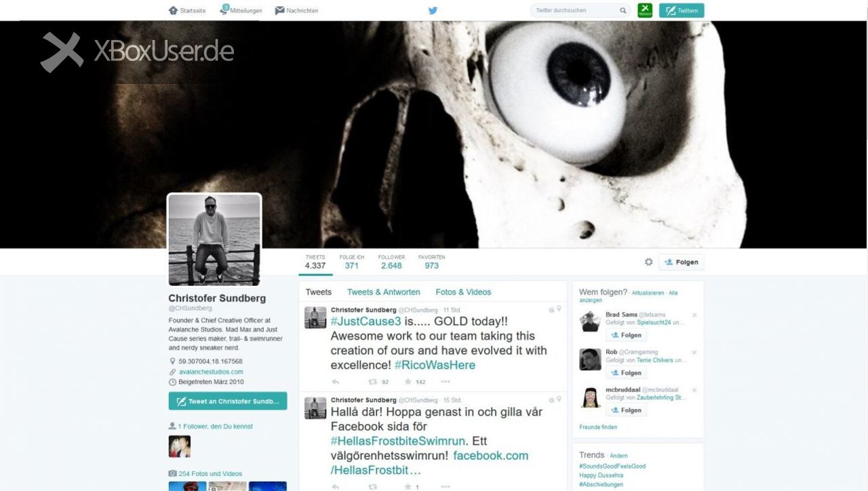Open the Folge ich 371 tab
The width and height of the screenshot is (868, 491).
tap(351, 262)
